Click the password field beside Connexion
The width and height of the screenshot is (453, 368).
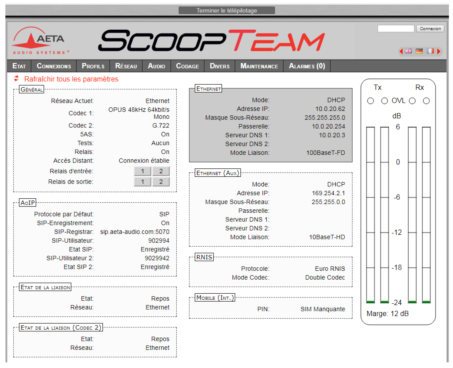(x=396, y=29)
